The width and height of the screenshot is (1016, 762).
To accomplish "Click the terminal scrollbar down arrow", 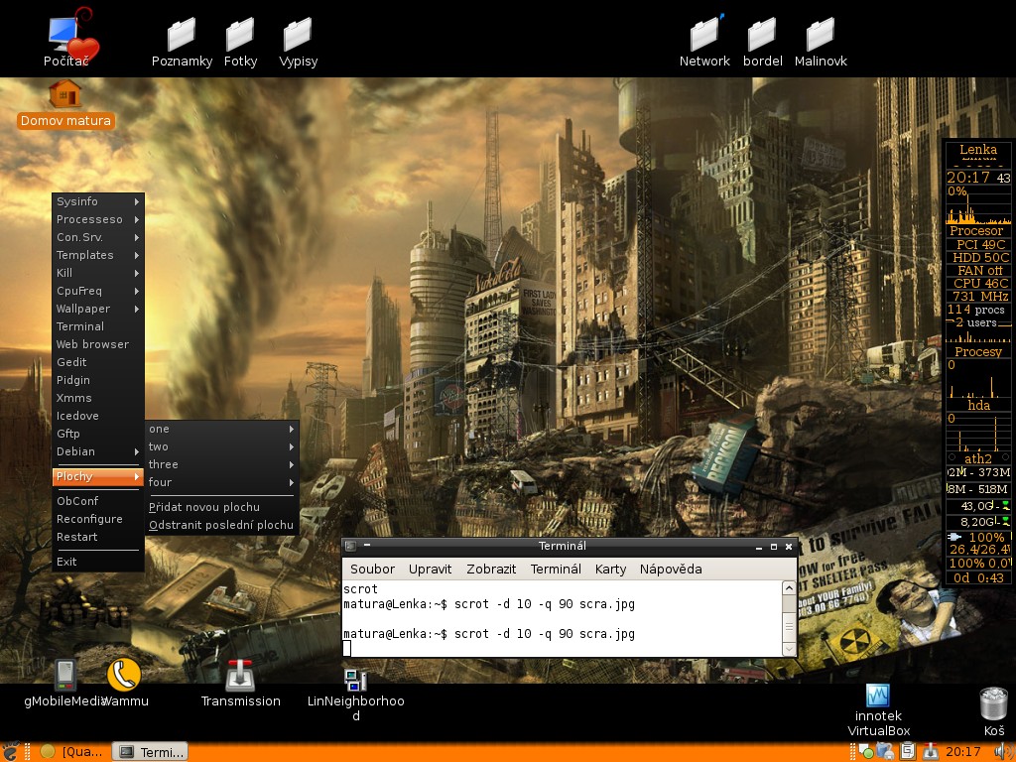I will 789,649.
